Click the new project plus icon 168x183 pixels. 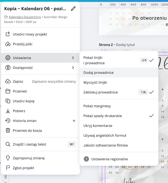coord(8,34)
